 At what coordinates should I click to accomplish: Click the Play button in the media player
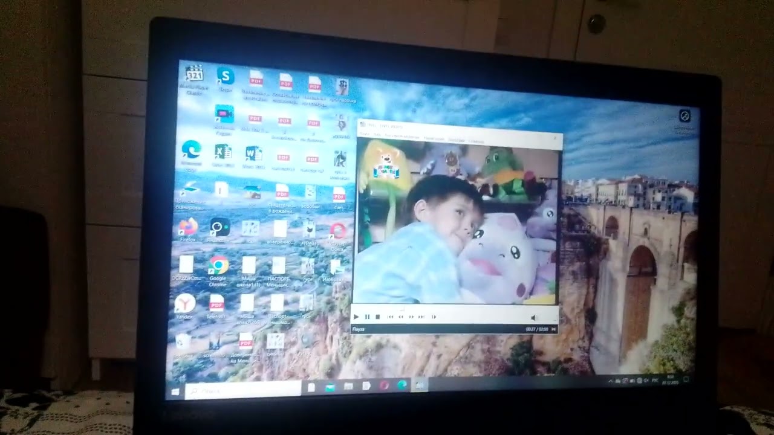(356, 317)
